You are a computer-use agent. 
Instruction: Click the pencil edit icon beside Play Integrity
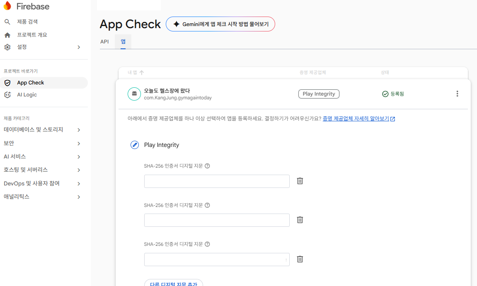point(134,145)
